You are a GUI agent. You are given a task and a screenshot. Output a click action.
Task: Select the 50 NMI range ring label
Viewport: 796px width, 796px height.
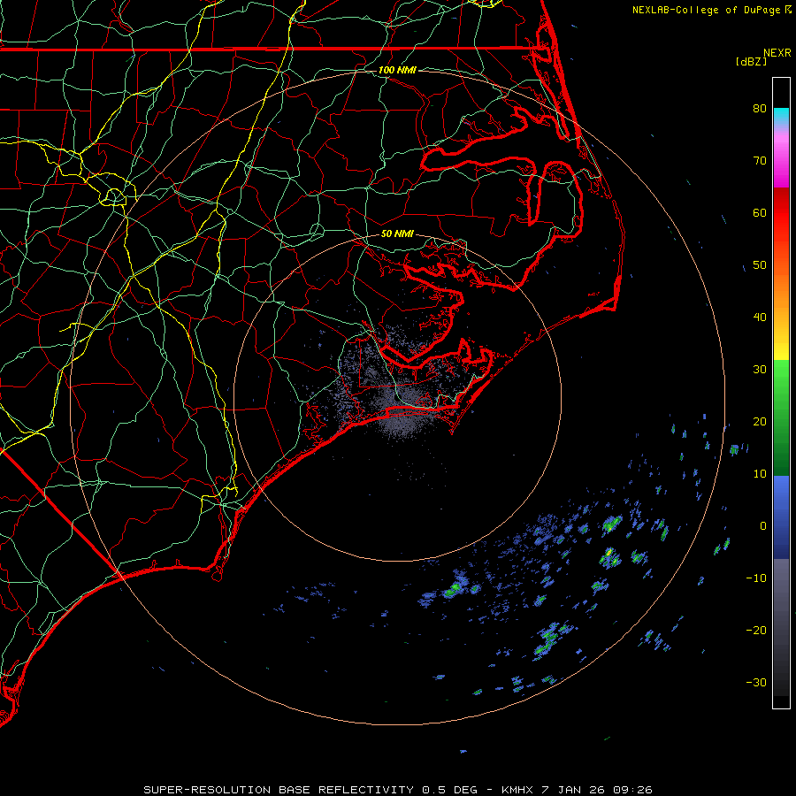pos(397,233)
